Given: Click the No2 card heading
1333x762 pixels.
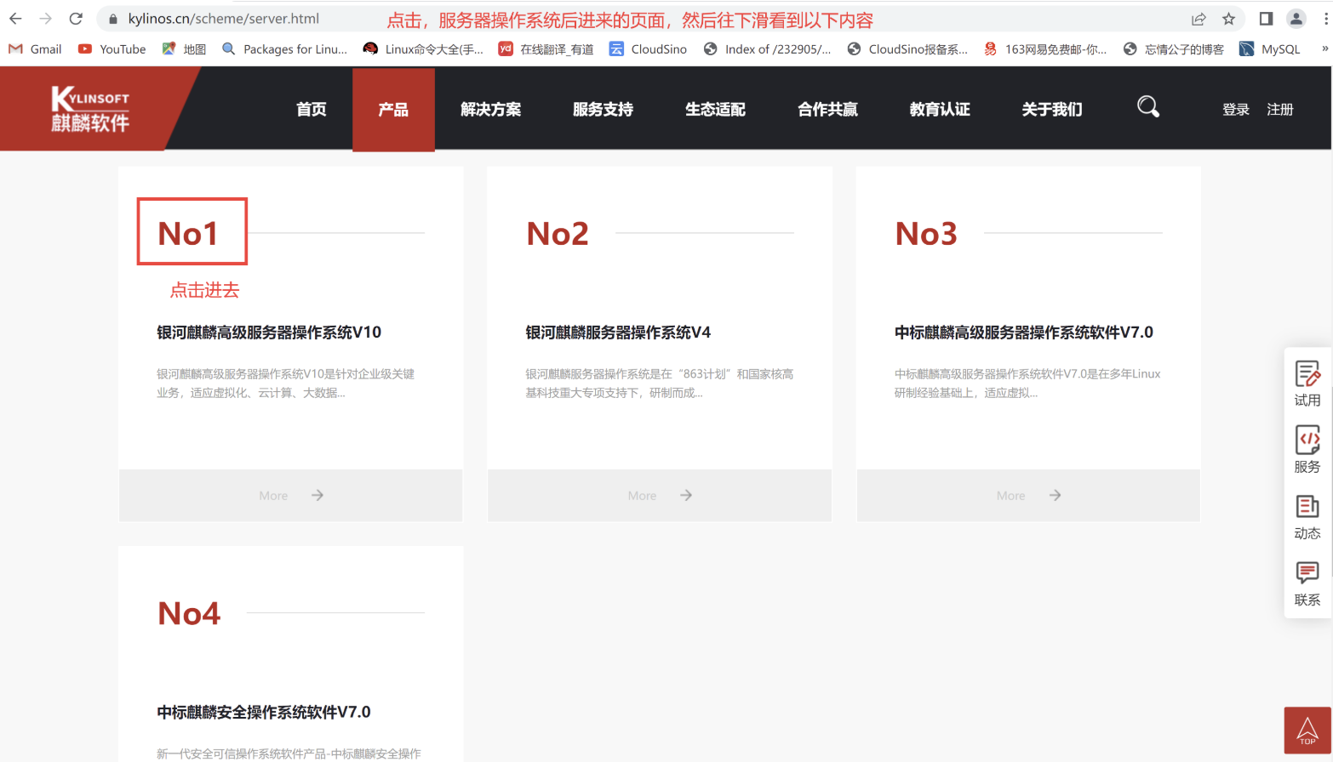Looking at the screenshot, I should click(x=558, y=234).
